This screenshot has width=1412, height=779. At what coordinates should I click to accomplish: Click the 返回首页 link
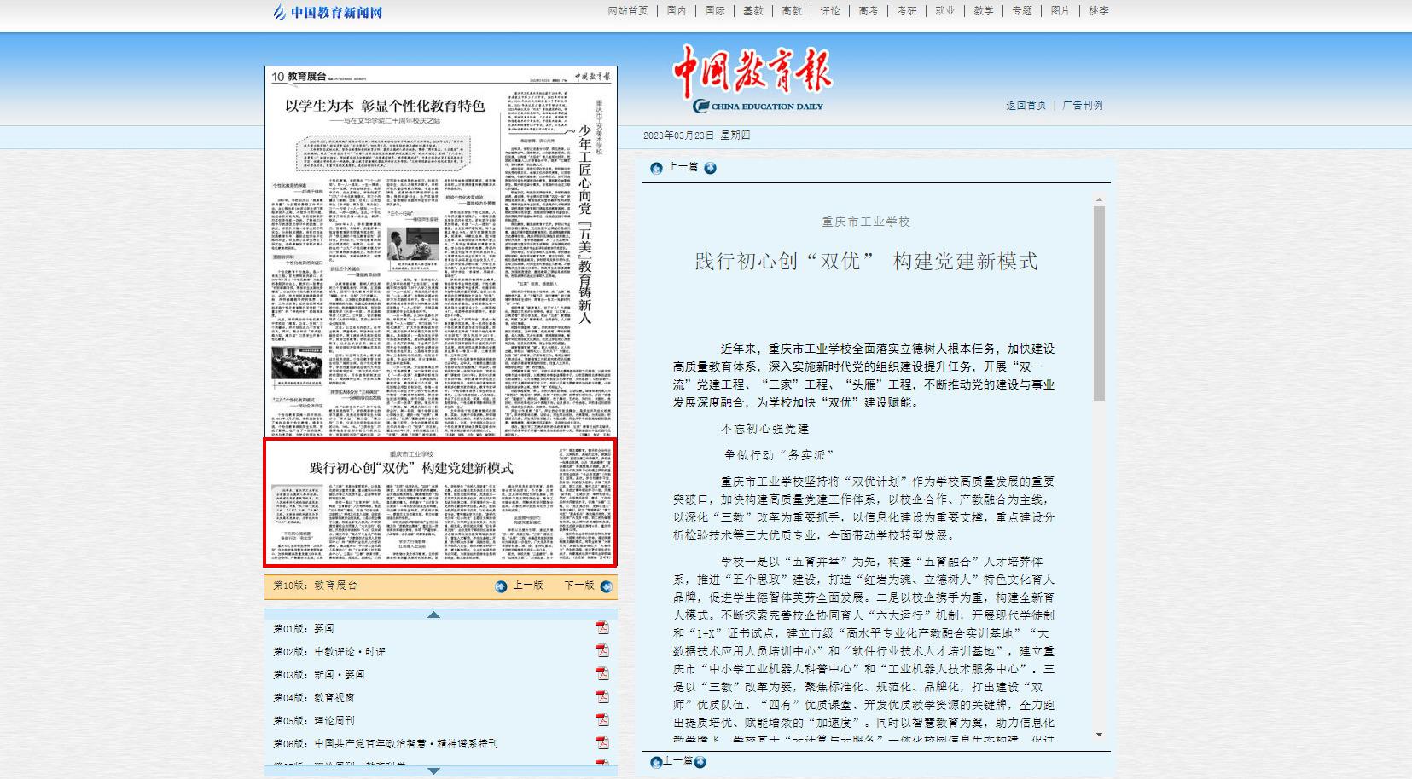[x=1026, y=106]
